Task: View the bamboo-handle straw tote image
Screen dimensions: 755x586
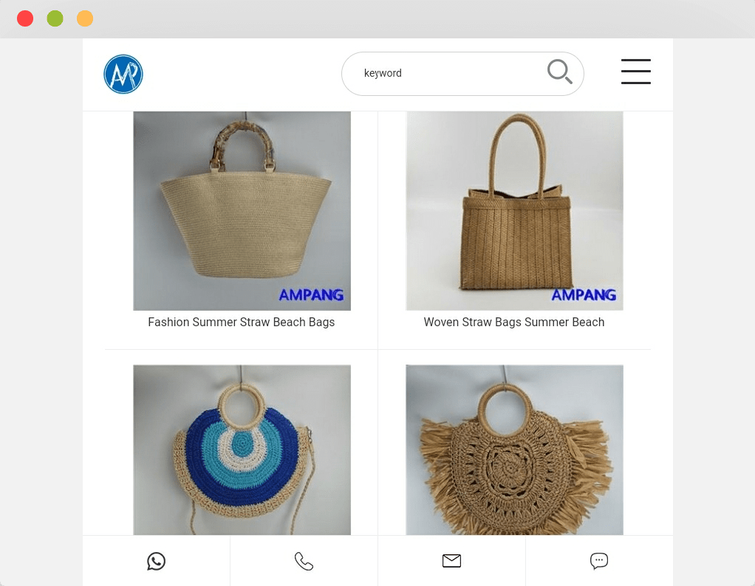Action: pyautogui.click(x=242, y=211)
